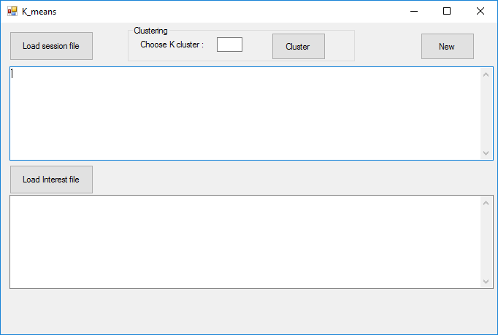
Task: Maximize the K_means window
Action: [x=447, y=11]
